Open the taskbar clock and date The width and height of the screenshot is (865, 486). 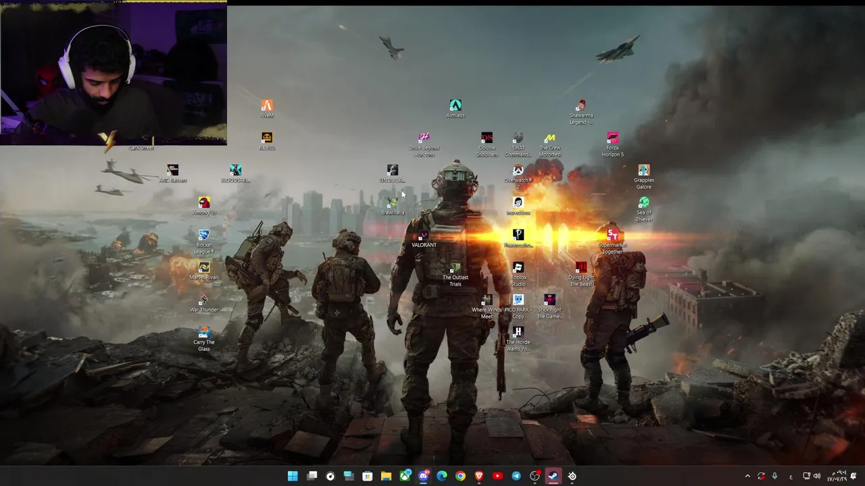tap(837, 476)
